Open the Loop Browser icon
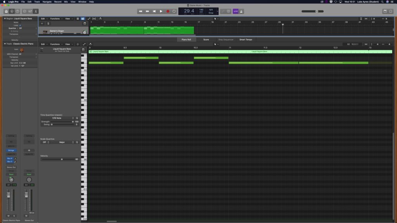397x223 pixels. 391,11
